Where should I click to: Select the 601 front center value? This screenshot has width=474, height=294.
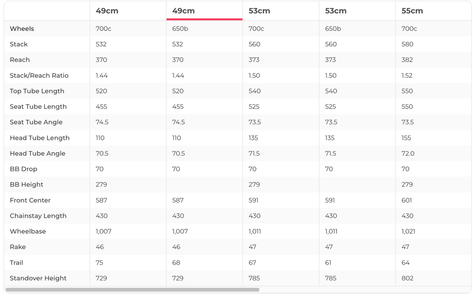click(x=406, y=200)
